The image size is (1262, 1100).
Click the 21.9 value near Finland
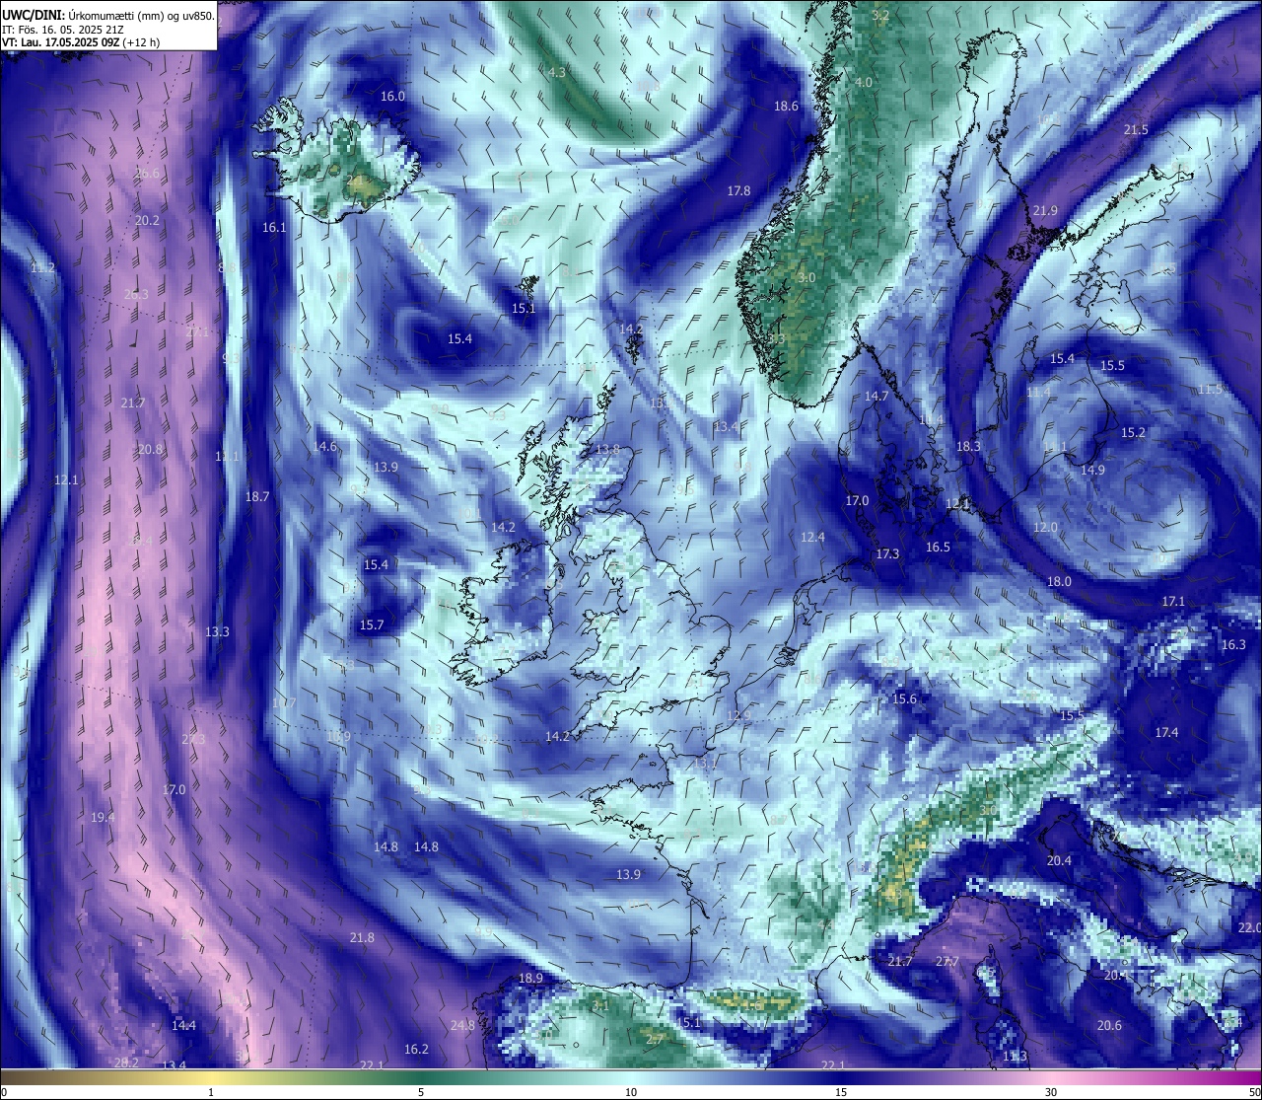[1045, 210]
